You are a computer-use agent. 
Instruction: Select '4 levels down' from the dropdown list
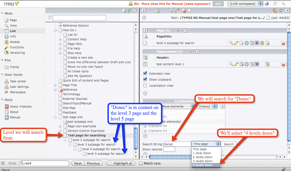pos(203,165)
